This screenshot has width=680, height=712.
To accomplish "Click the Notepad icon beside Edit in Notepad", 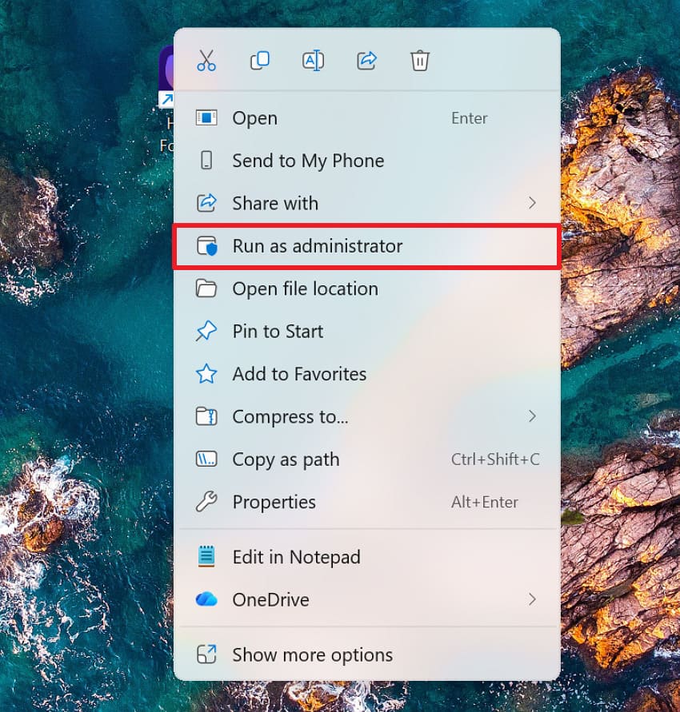I will 208,556.
